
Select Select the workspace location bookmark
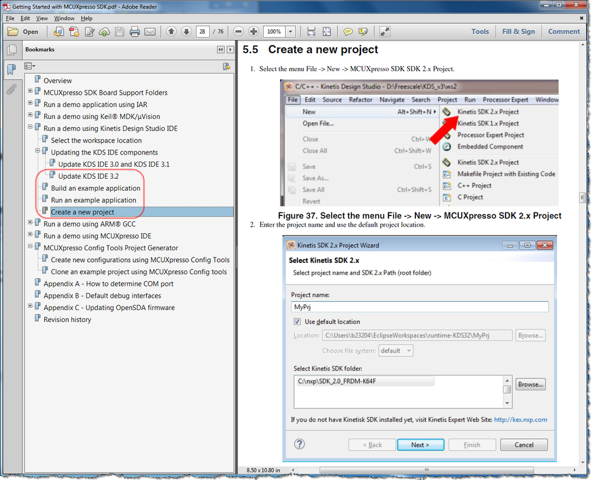point(96,140)
